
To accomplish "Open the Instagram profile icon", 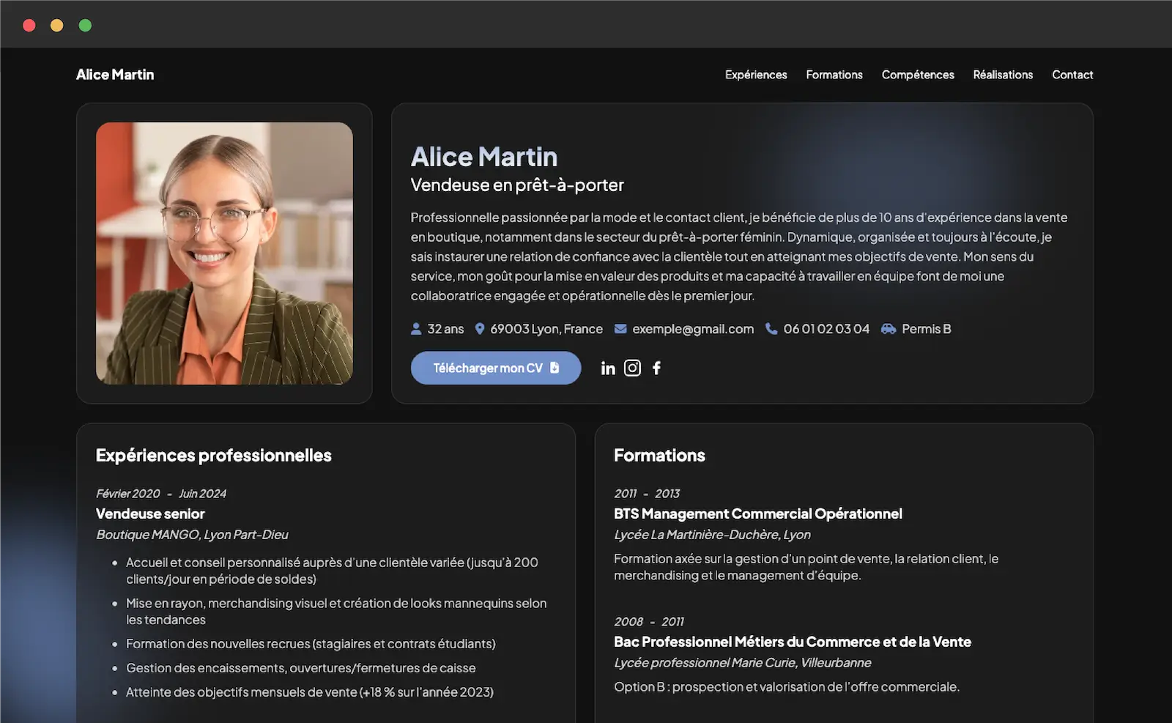I will pos(632,368).
